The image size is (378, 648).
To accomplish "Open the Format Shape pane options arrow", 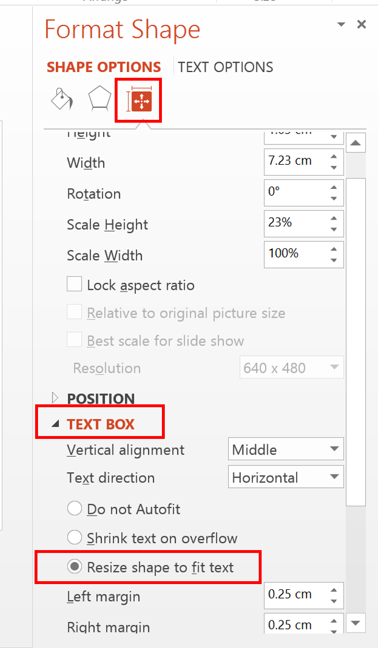I will [341, 24].
